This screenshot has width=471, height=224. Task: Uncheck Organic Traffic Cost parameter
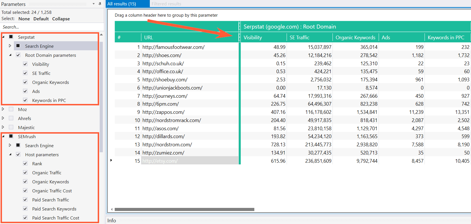pos(25,191)
